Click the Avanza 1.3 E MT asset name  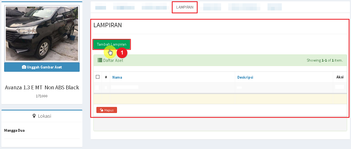[x=42, y=87]
